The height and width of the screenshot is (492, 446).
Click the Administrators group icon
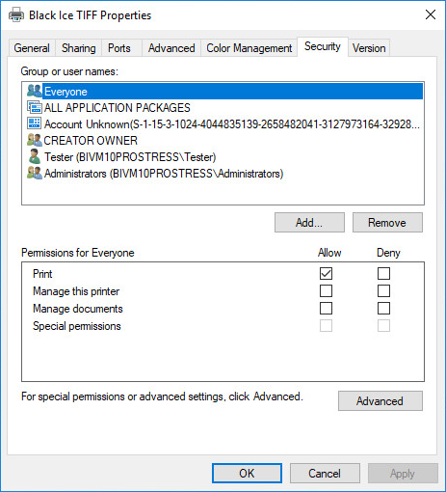pos(35,173)
